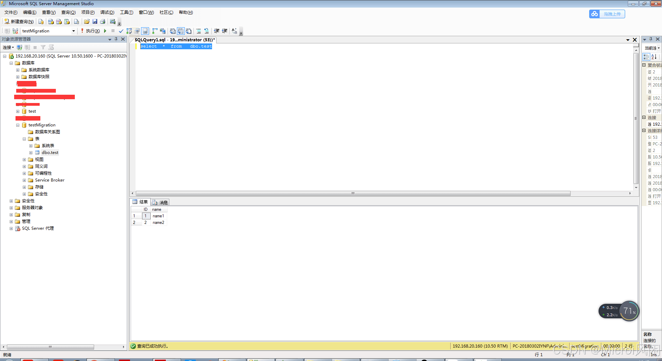The height and width of the screenshot is (361, 662).
Task: Select the SQLQuery1.sql document tab
Action: pos(174,40)
